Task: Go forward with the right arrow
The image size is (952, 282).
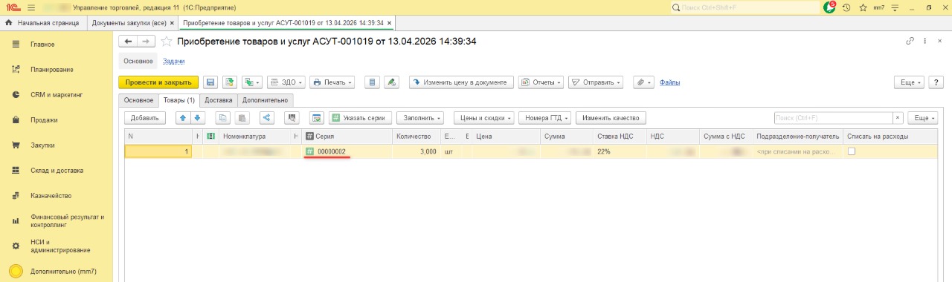Action: 147,41
